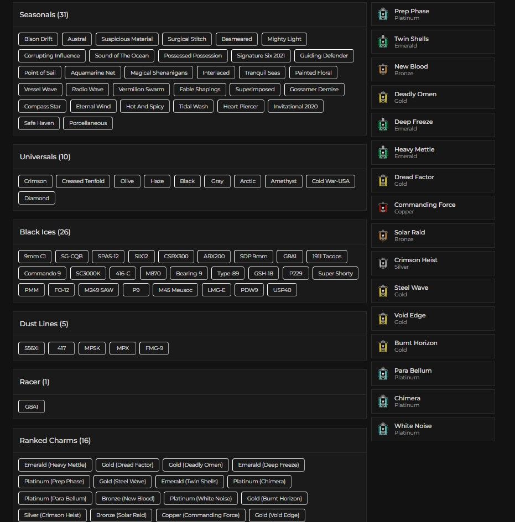Select the Creased Tenfold universal tag

pyautogui.click(x=83, y=181)
